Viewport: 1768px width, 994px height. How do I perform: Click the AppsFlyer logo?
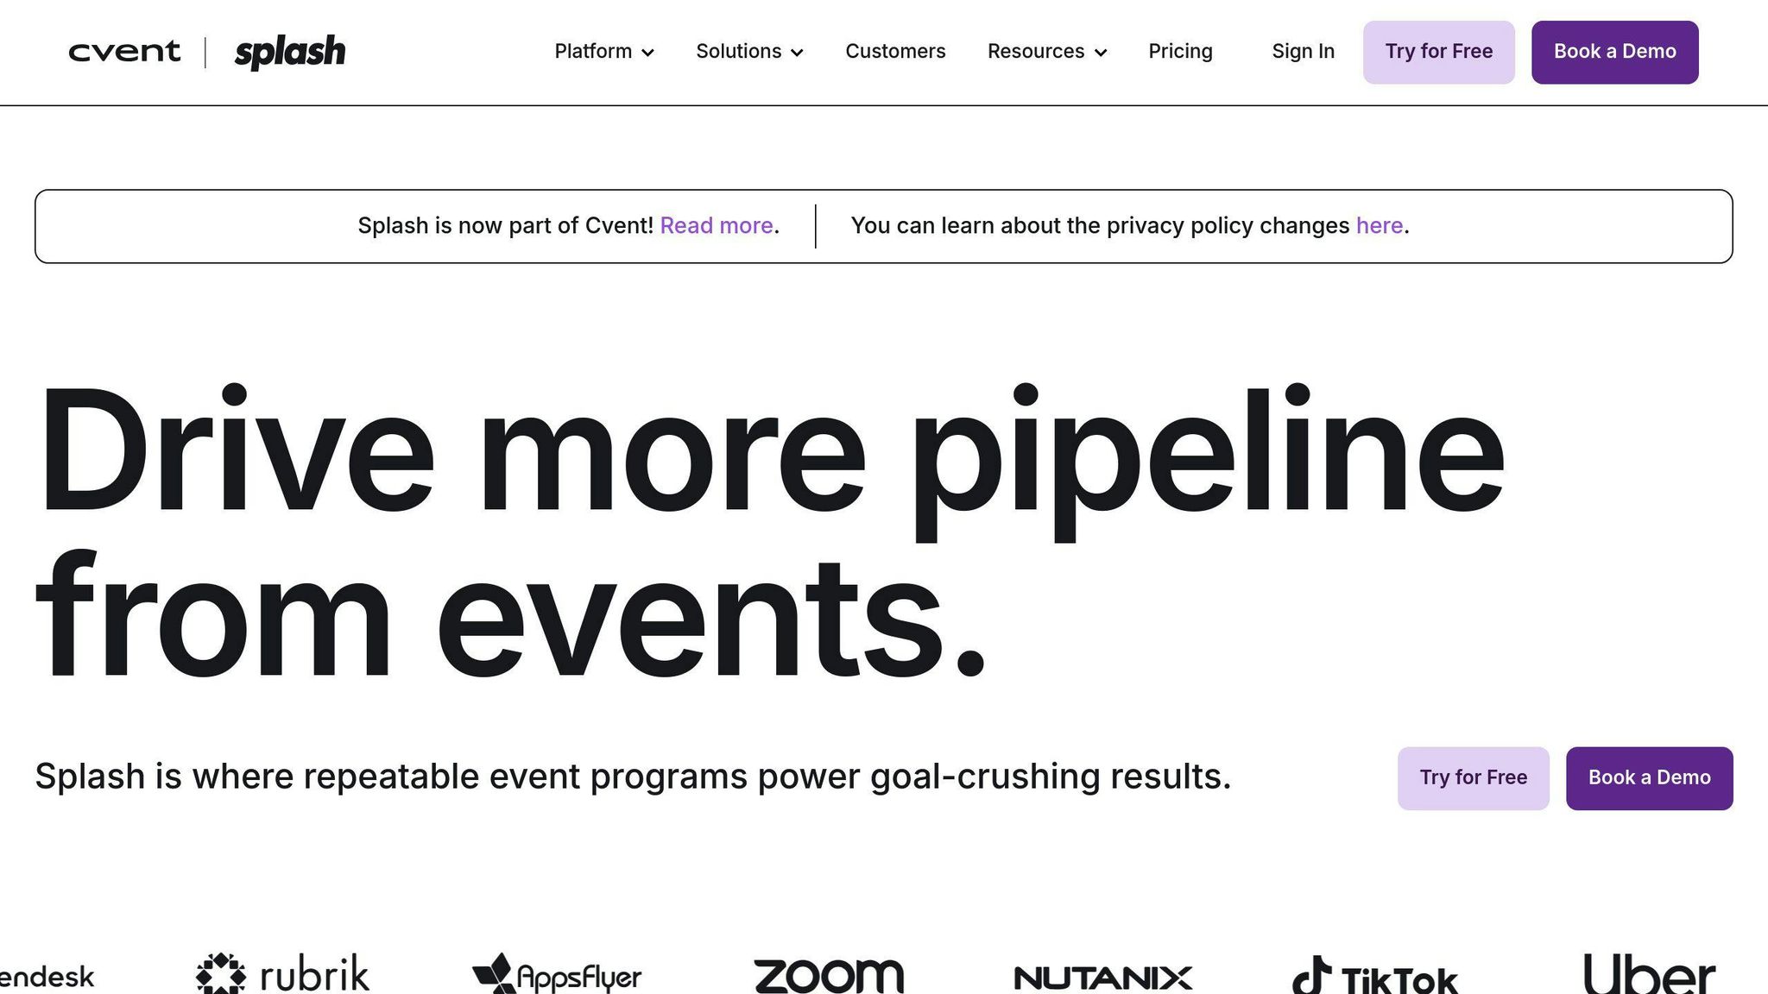[x=557, y=975]
